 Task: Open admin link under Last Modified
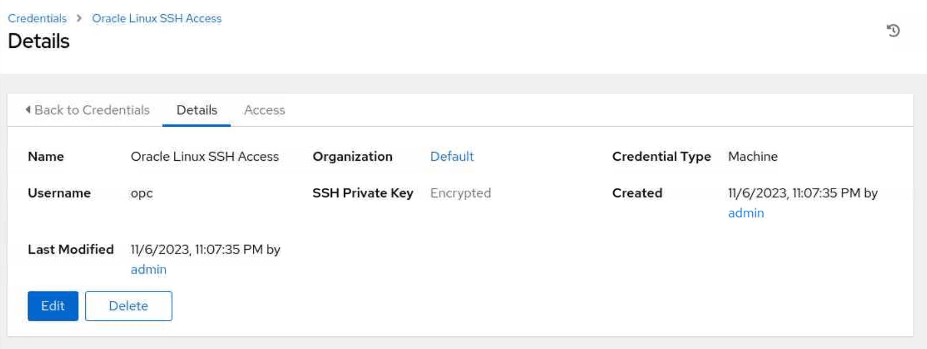149,269
